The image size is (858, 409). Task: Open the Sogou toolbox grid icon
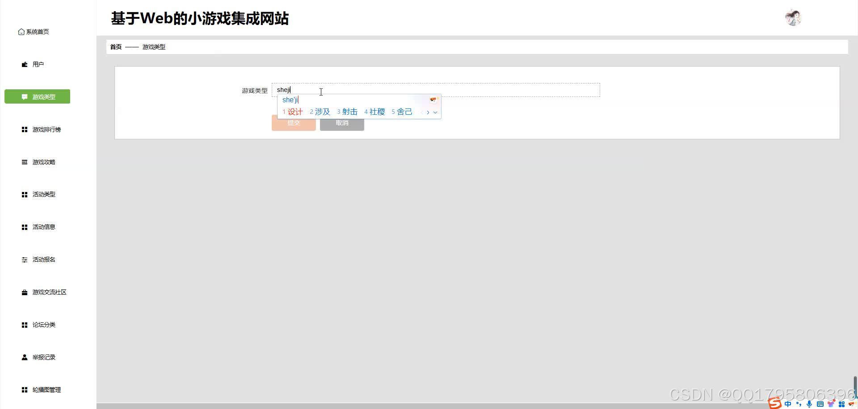(842, 403)
